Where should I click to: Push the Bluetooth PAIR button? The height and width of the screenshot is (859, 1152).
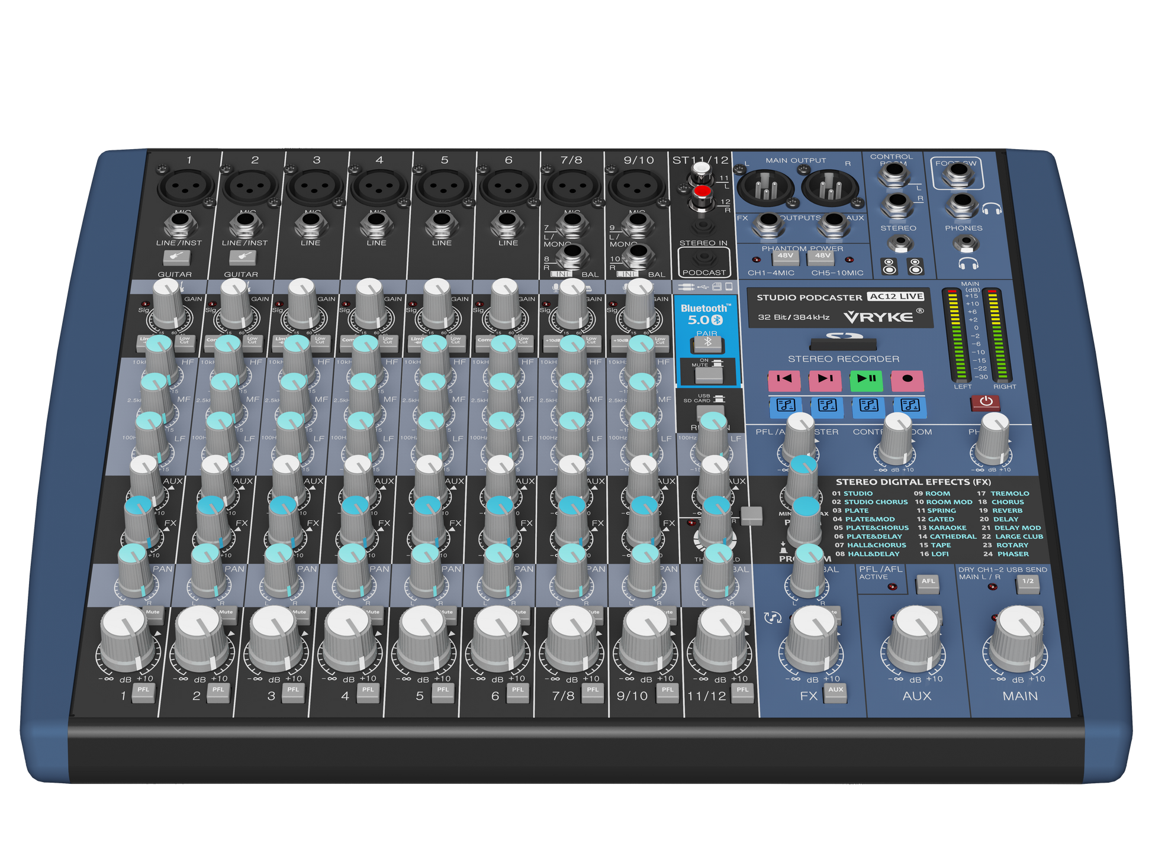pyautogui.click(x=707, y=344)
